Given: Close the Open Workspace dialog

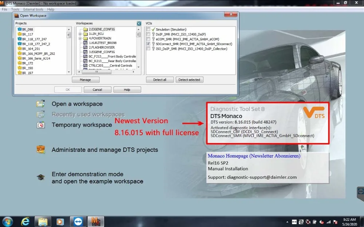Looking at the screenshot, I should point(231,15).
